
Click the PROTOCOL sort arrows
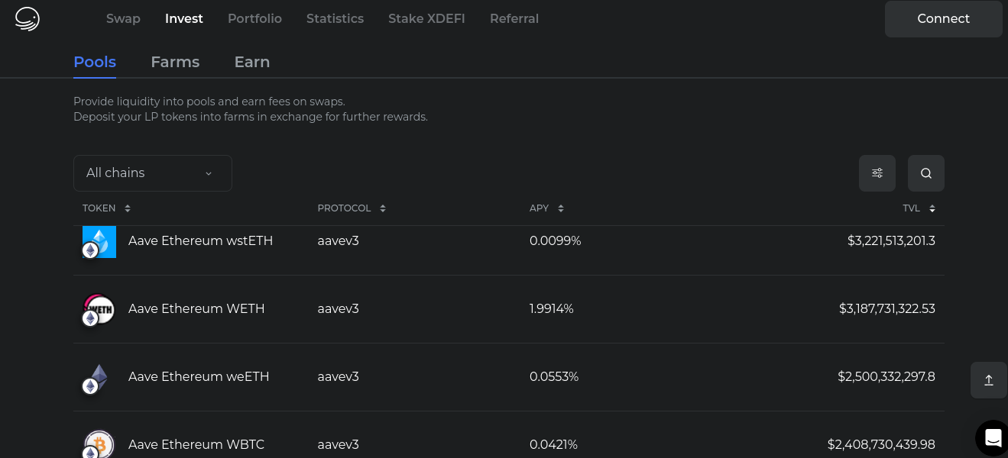[x=382, y=208]
